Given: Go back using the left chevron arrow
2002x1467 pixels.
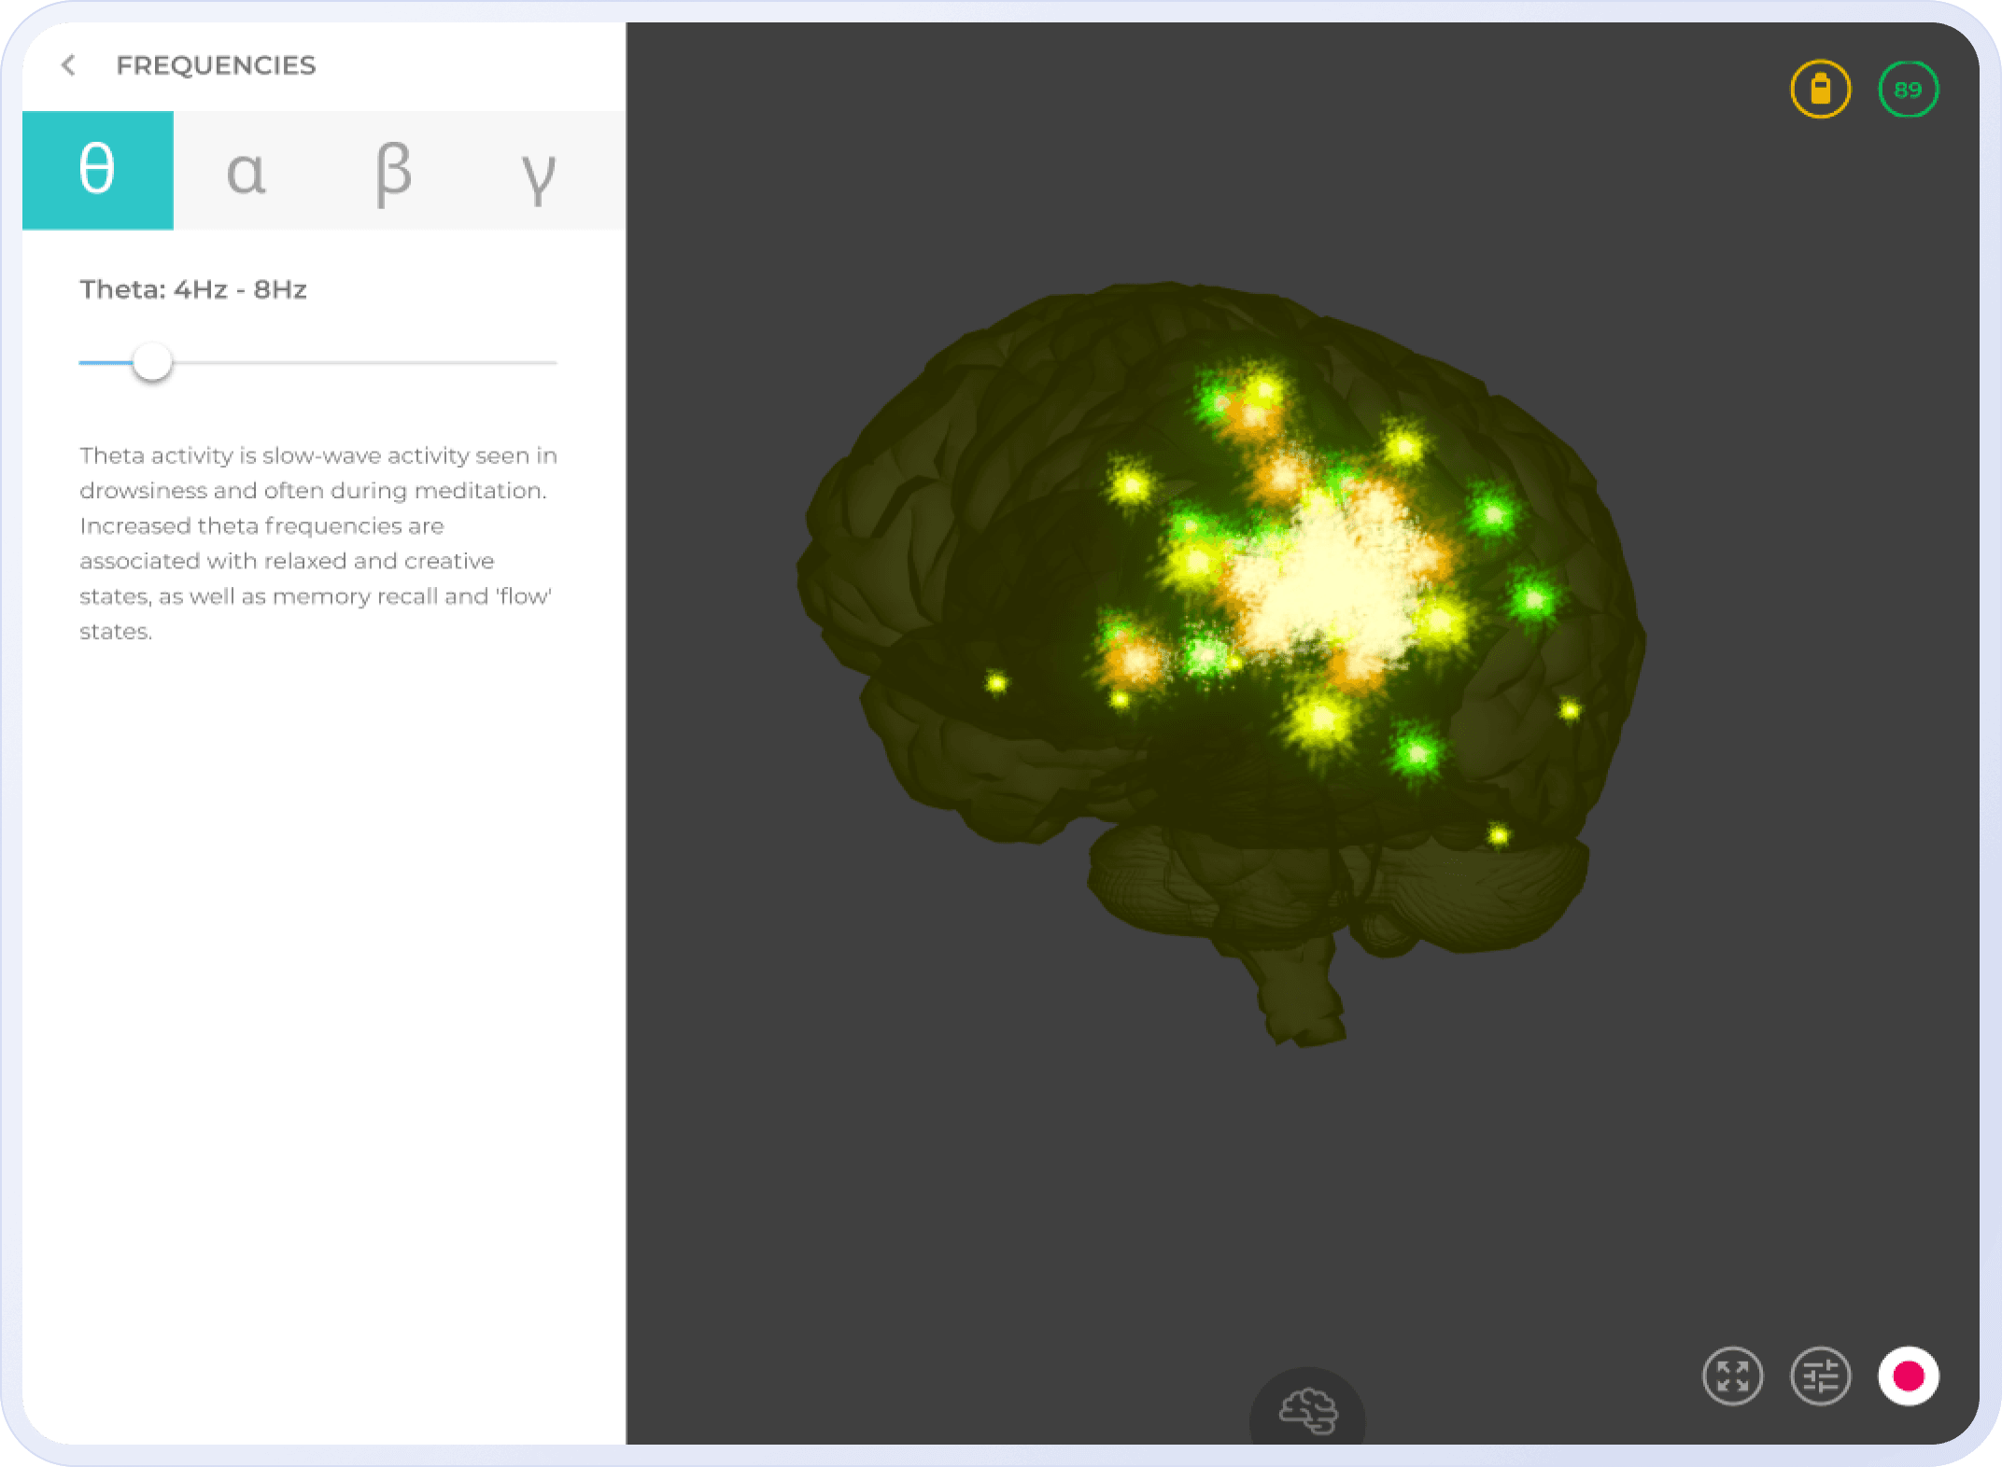Looking at the screenshot, I should pyautogui.click(x=68, y=65).
